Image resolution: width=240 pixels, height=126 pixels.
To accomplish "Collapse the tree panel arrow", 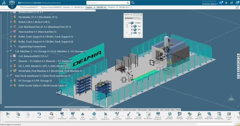I will point(94,10).
